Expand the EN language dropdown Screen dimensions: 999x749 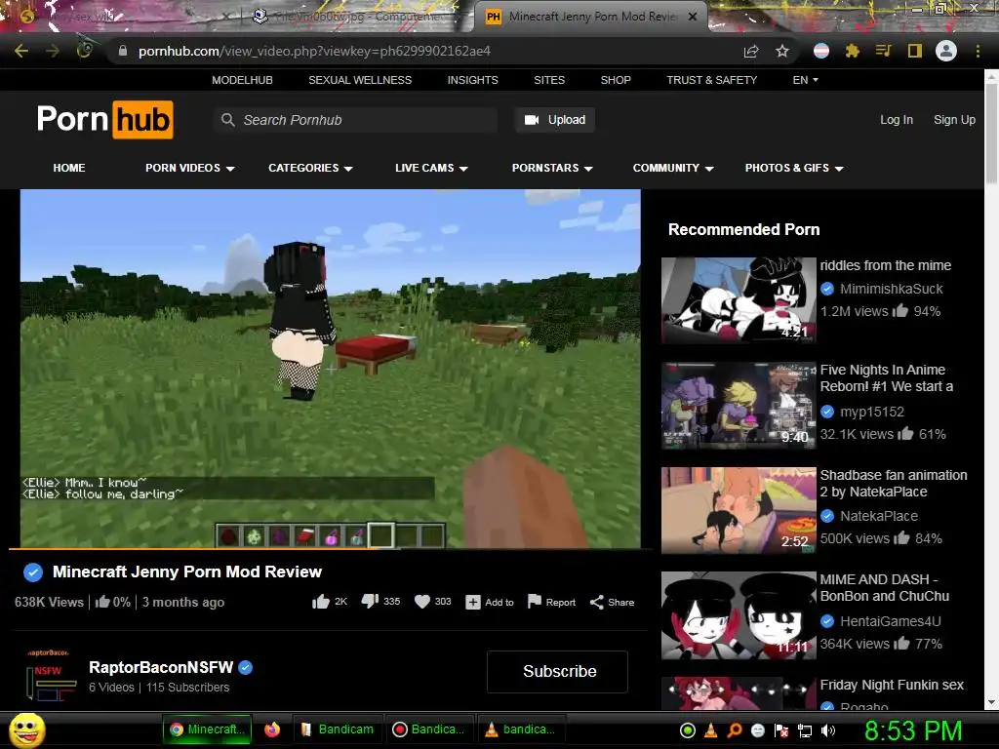805,80
